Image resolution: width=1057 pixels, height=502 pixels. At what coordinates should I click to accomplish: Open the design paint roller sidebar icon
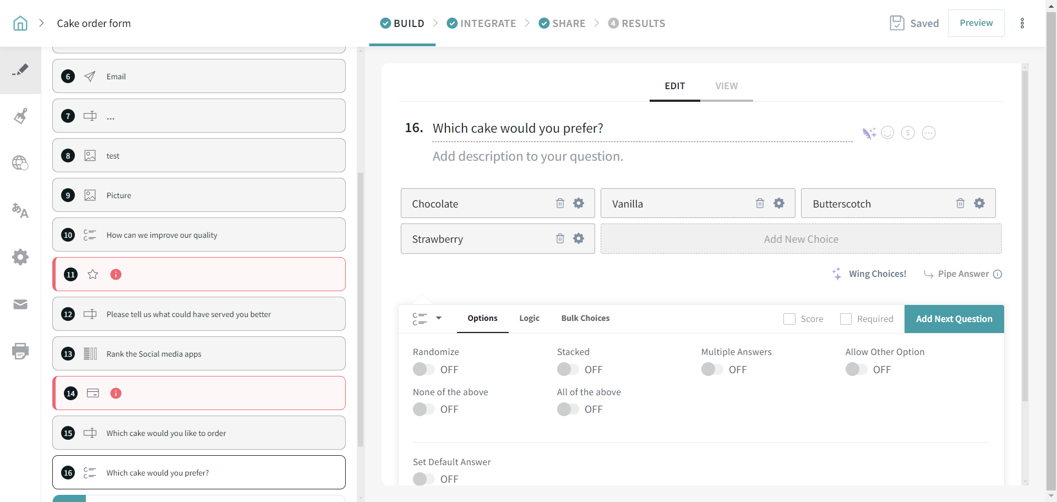[20, 116]
